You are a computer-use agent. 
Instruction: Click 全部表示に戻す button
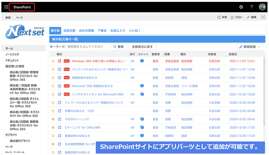142,47
